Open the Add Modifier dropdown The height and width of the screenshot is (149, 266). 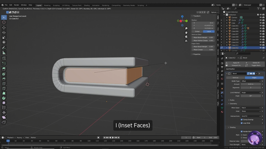pos(245,69)
